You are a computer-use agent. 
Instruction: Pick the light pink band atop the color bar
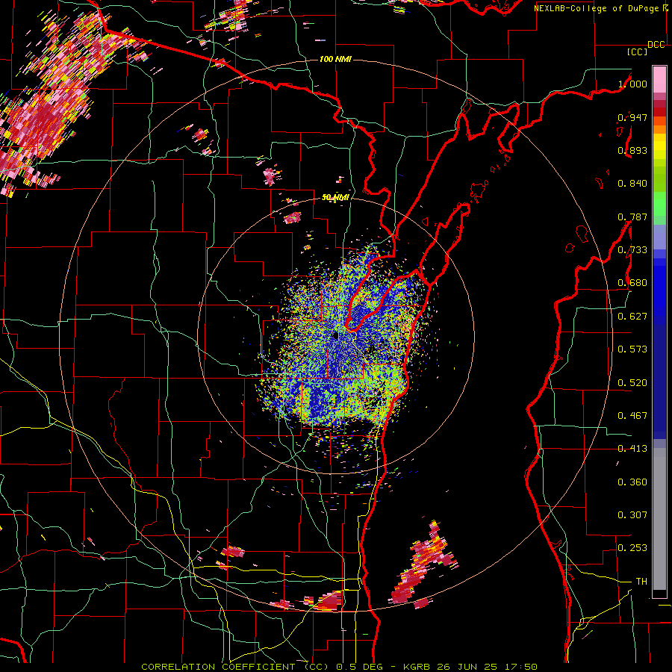(659, 79)
